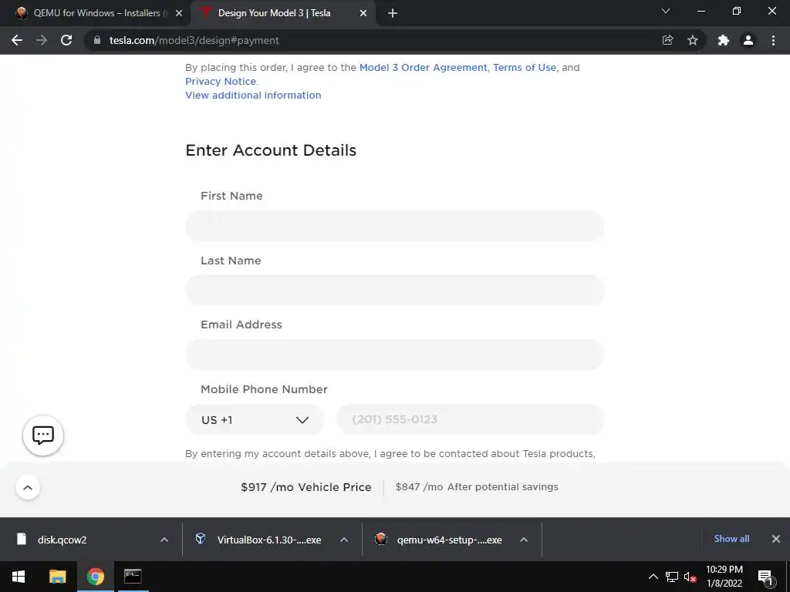Open the Terms of Use link
The height and width of the screenshot is (592, 790).
click(x=525, y=68)
